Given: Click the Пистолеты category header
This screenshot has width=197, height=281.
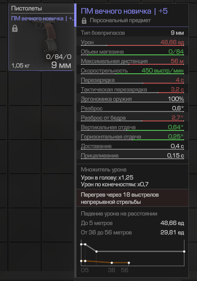Looking at the screenshot, I should [27, 8].
